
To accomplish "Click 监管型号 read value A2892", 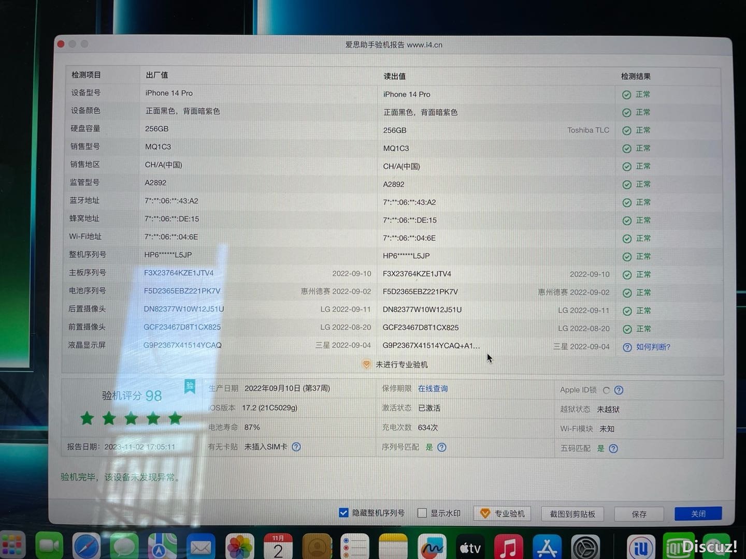I will [394, 184].
